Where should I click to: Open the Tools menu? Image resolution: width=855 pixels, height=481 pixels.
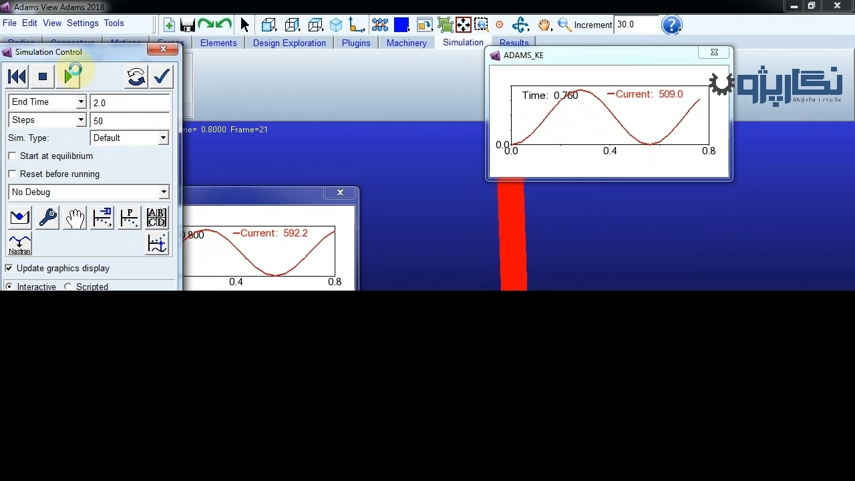tap(114, 23)
